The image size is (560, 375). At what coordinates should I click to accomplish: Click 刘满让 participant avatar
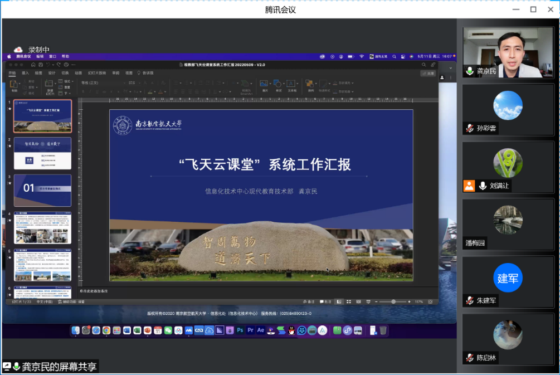click(x=508, y=163)
